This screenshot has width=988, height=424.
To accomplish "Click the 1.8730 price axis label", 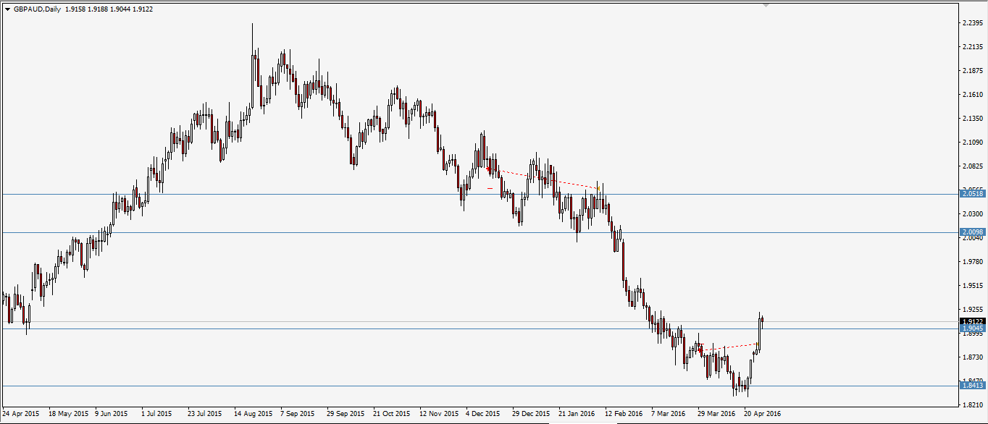I will point(974,357).
